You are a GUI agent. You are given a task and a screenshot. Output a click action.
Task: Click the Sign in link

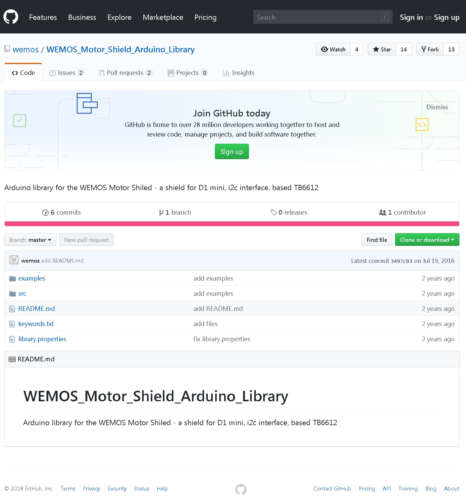[411, 17]
